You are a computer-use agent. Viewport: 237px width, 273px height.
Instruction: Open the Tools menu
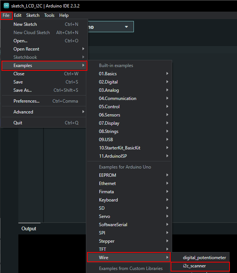pos(49,15)
